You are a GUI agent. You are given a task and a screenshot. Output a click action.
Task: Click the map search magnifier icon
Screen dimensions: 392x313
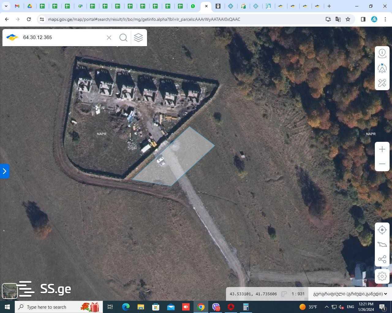[123, 38]
